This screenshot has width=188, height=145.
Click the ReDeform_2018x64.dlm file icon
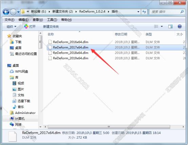pyautogui.click(x=50, y=53)
